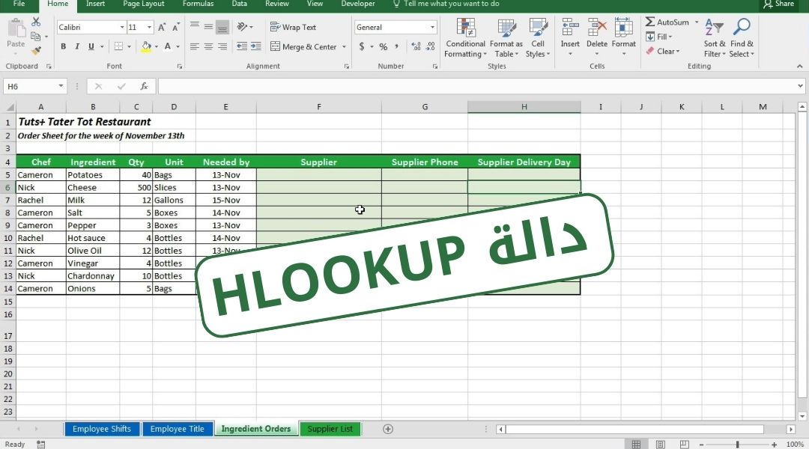Switch to the Formulas ribbon tab
This screenshot has height=449, width=809.
coord(198,4)
